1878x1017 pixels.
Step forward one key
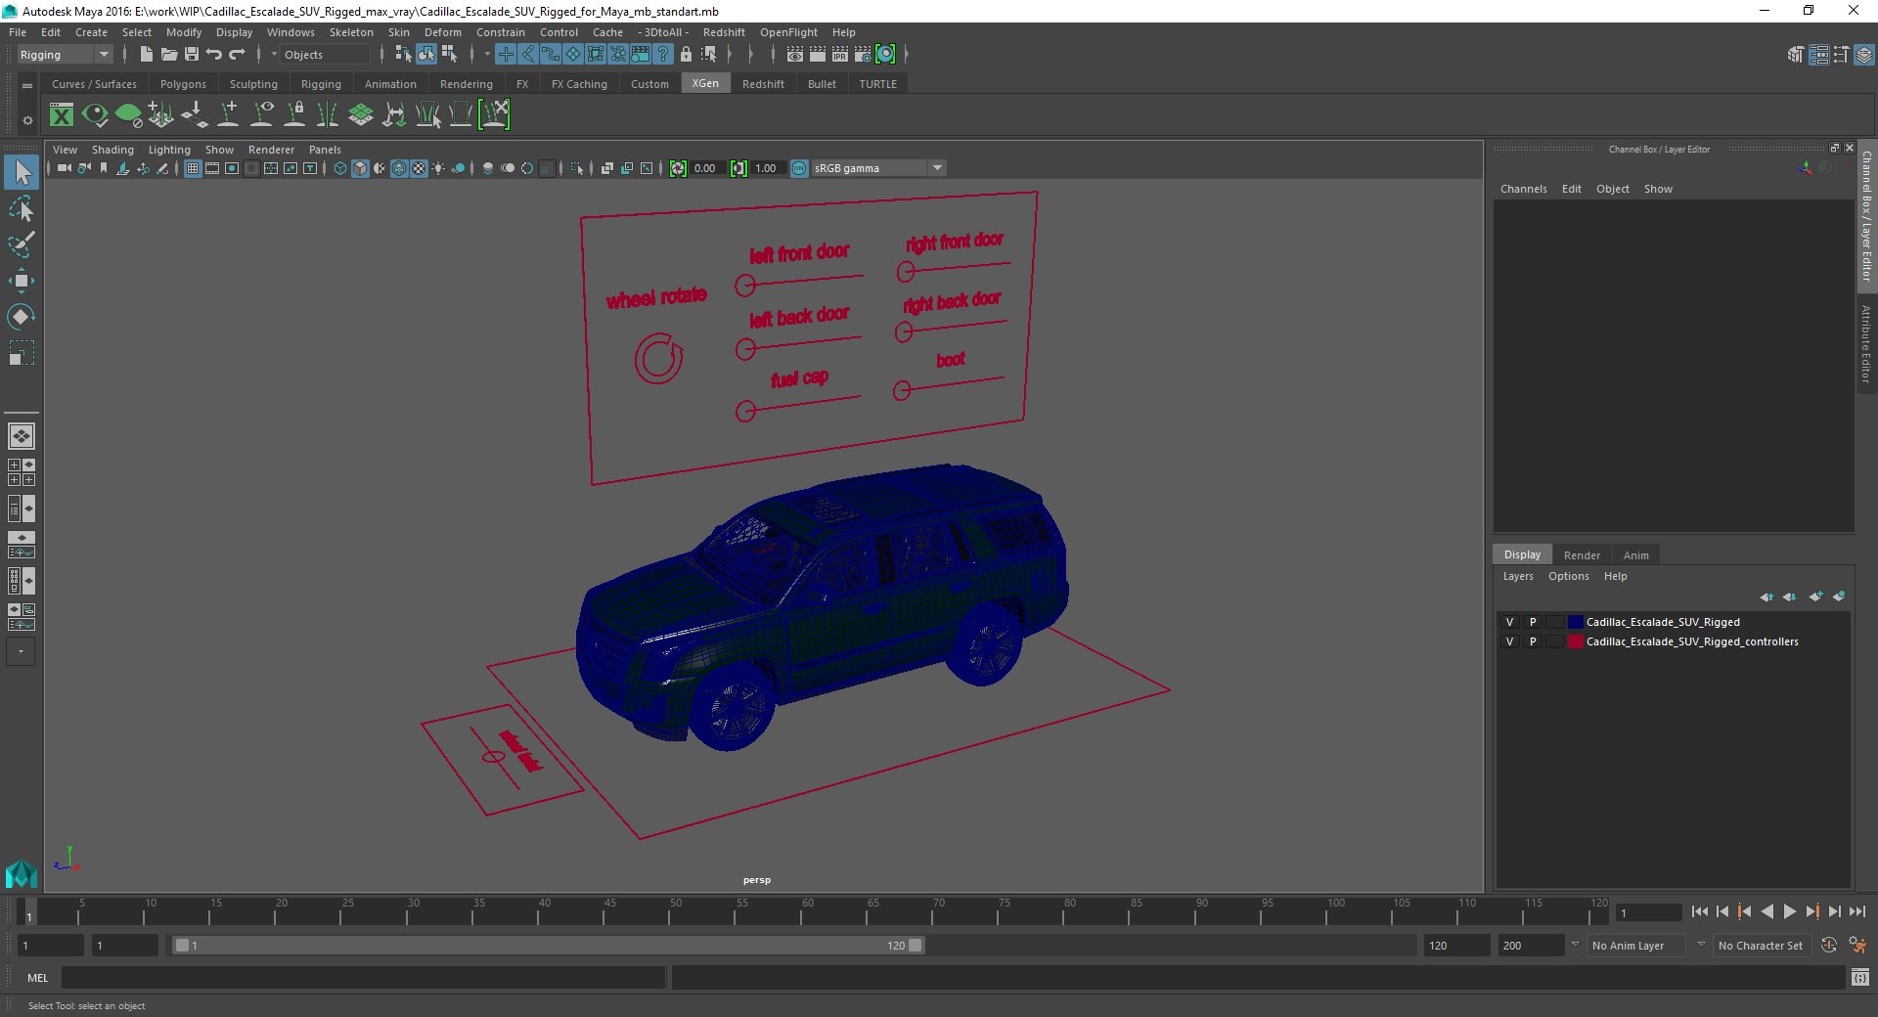[1811, 911]
